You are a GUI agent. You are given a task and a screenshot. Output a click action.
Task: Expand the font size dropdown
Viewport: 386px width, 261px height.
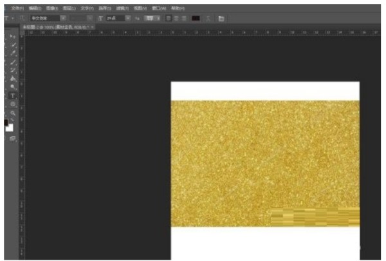(x=128, y=18)
